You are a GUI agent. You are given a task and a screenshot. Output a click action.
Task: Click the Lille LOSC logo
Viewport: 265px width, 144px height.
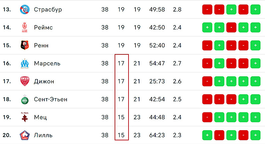[x=25, y=135]
